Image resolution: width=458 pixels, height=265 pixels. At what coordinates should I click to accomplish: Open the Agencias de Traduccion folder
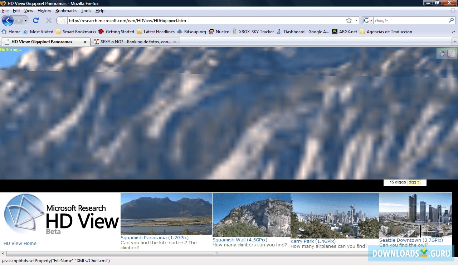coord(386,31)
